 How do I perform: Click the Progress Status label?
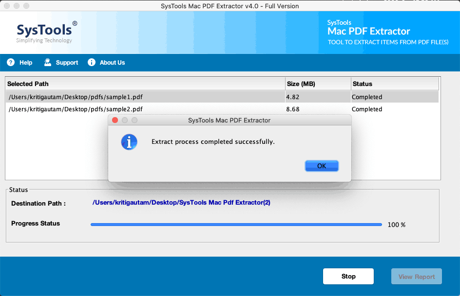(x=36, y=224)
